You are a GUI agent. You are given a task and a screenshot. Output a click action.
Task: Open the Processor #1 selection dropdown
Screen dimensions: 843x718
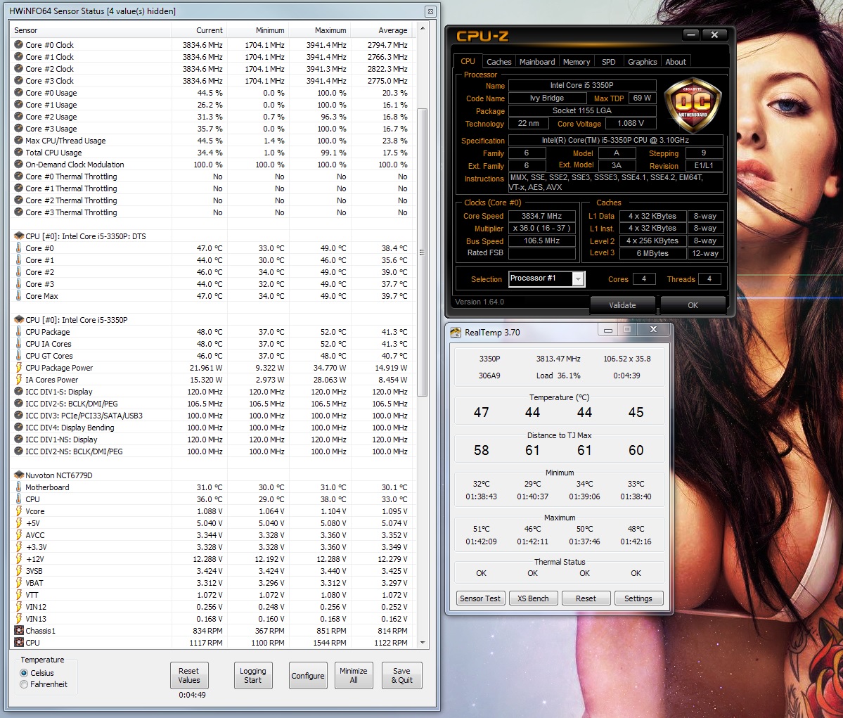(578, 278)
